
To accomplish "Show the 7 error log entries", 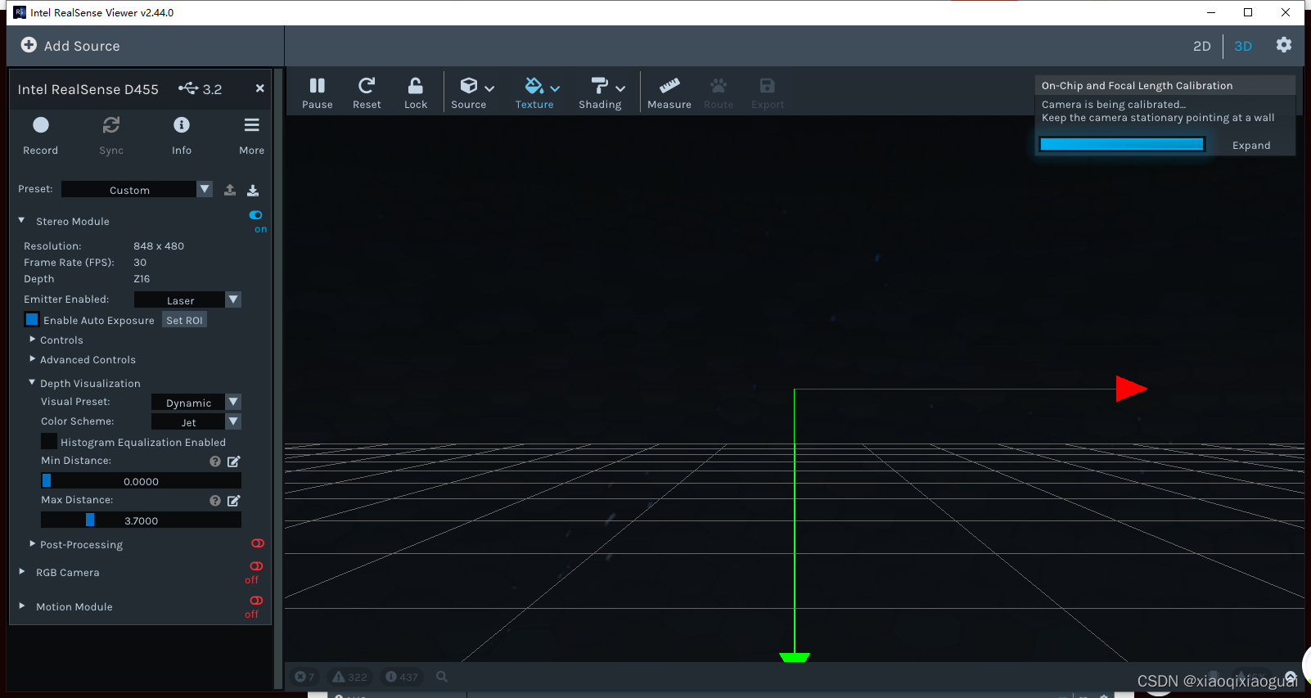I will (x=305, y=677).
